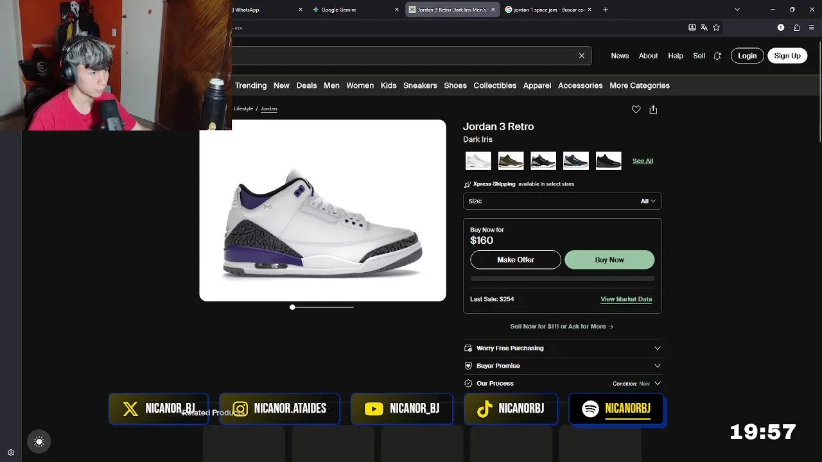Click the Sell link
Image resolution: width=822 pixels, height=462 pixels.
(699, 56)
